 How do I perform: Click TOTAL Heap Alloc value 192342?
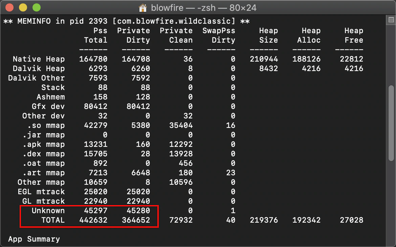click(307, 220)
